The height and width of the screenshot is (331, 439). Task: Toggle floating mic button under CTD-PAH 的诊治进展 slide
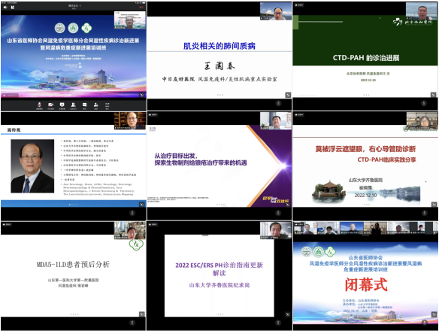424,103
